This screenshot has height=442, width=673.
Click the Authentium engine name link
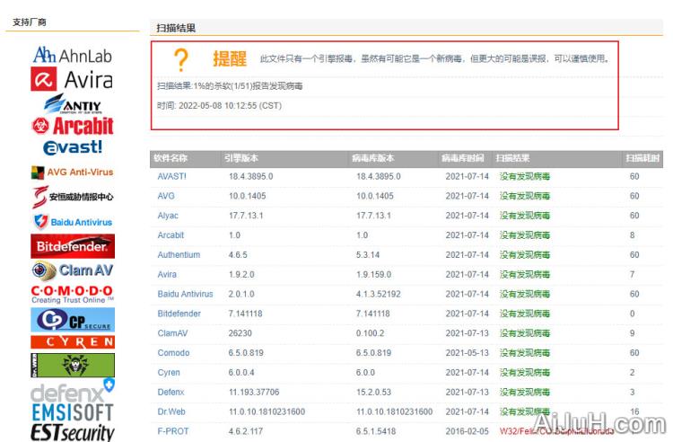[179, 255]
